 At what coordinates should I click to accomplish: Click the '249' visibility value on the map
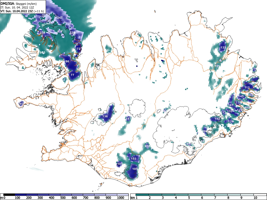pyautogui.click(x=251, y=95)
